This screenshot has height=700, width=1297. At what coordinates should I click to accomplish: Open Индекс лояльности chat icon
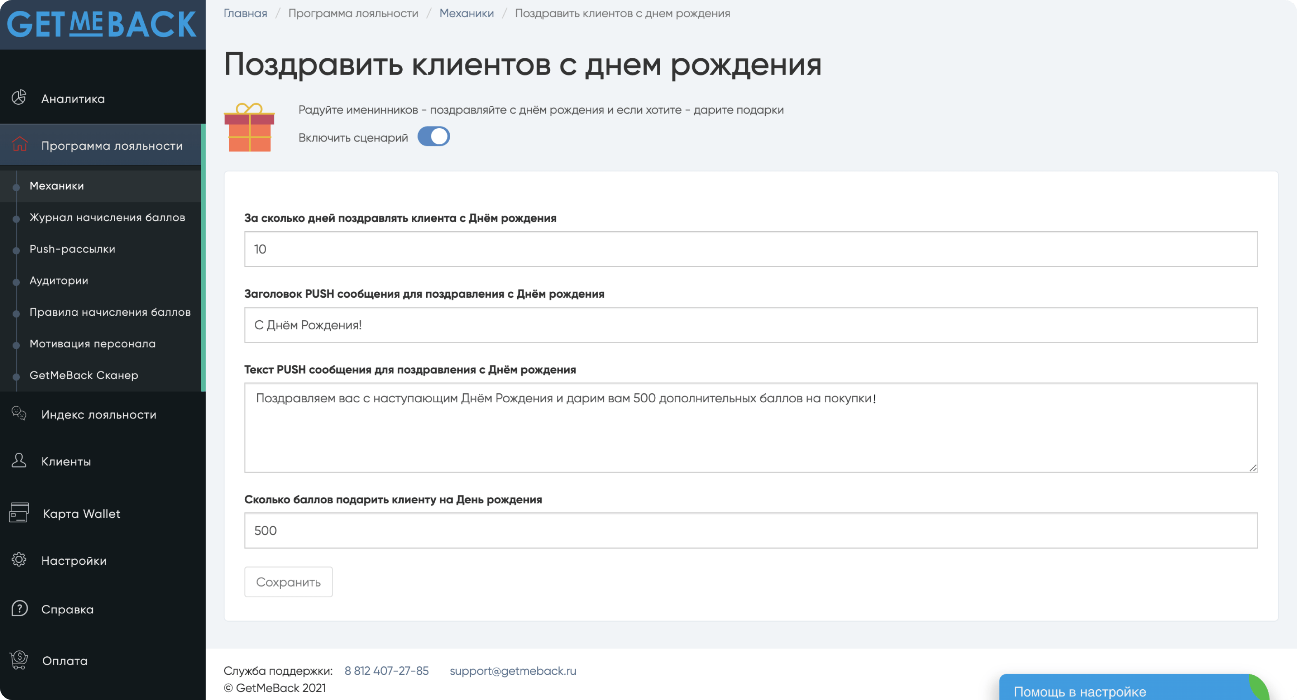click(x=19, y=413)
